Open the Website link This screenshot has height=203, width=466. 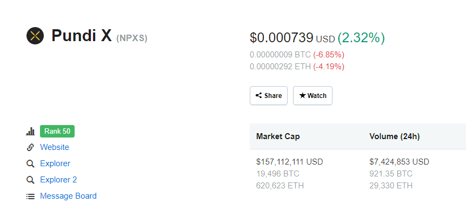click(55, 147)
